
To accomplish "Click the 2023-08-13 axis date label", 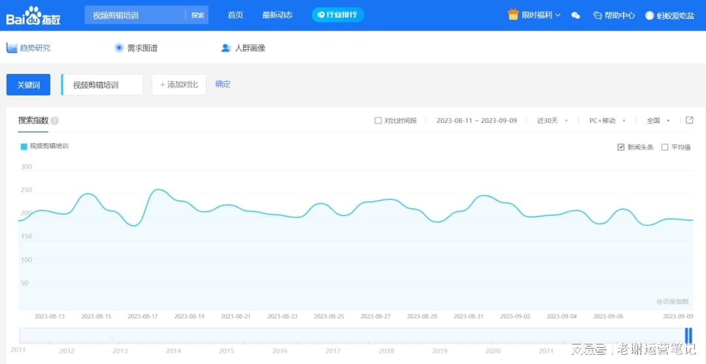I will pyautogui.click(x=50, y=316).
